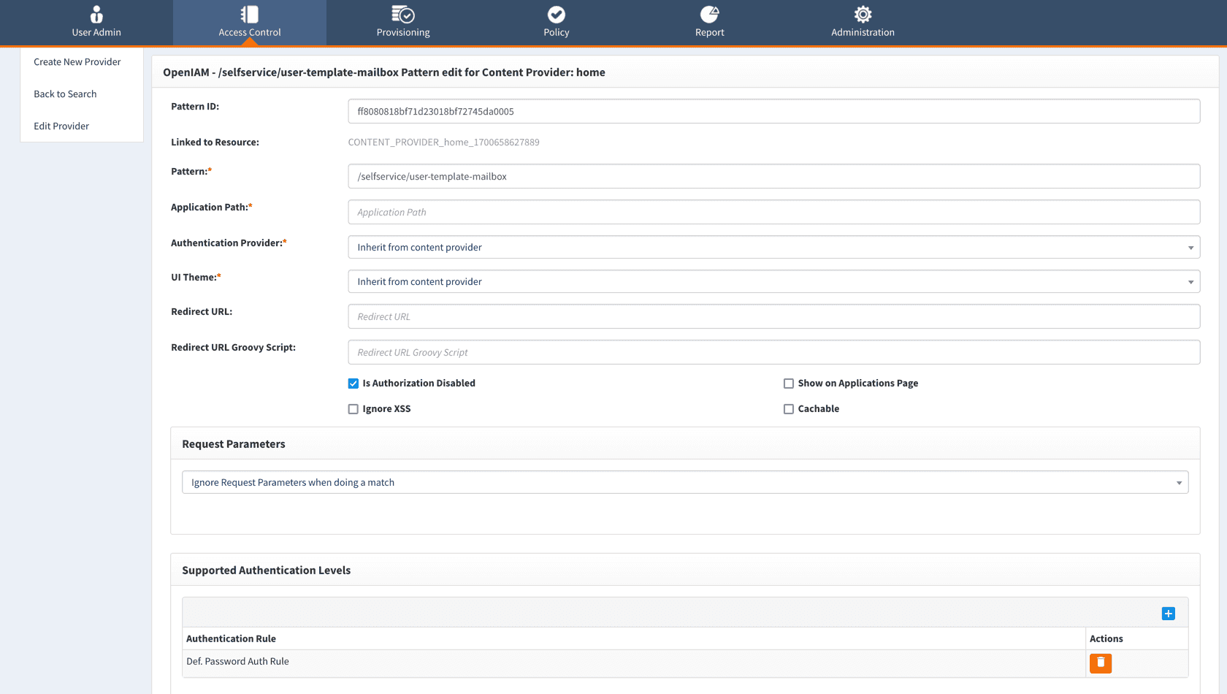
Task: Open the Access Control book icon
Action: (x=249, y=15)
